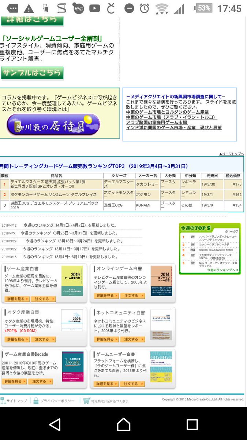Open ranking link for 3月4日～3月10日
The width and height of the screenshot is (247, 440).
coord(56,257)
